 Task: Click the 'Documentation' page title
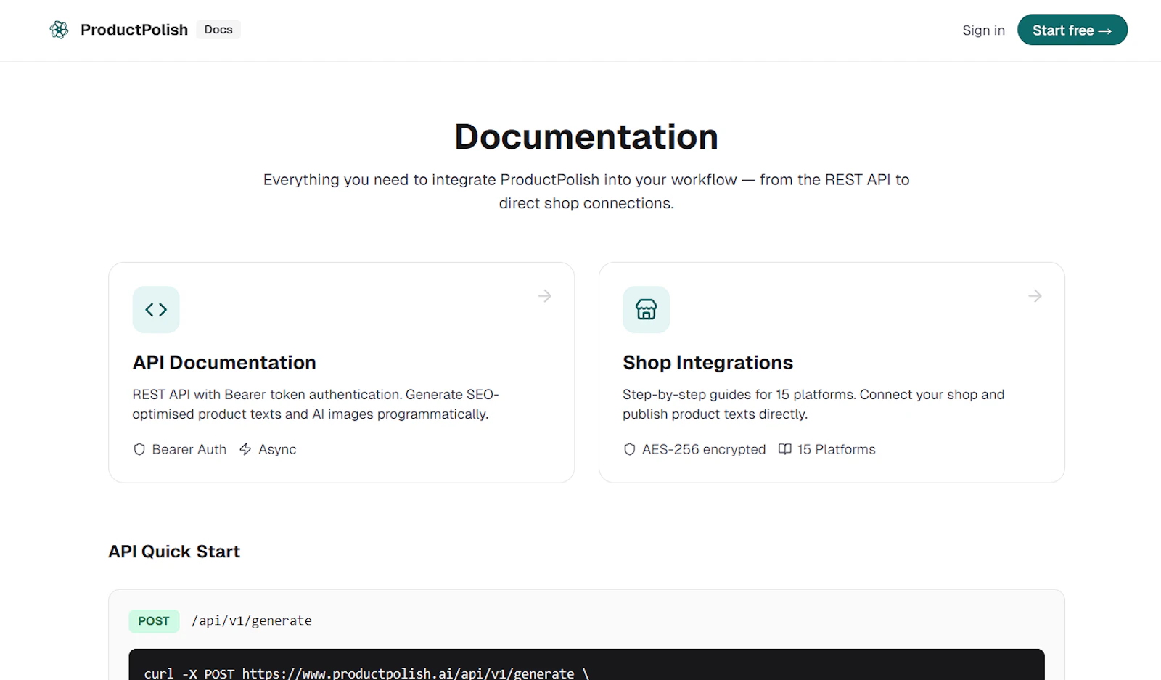pos(586,136)
